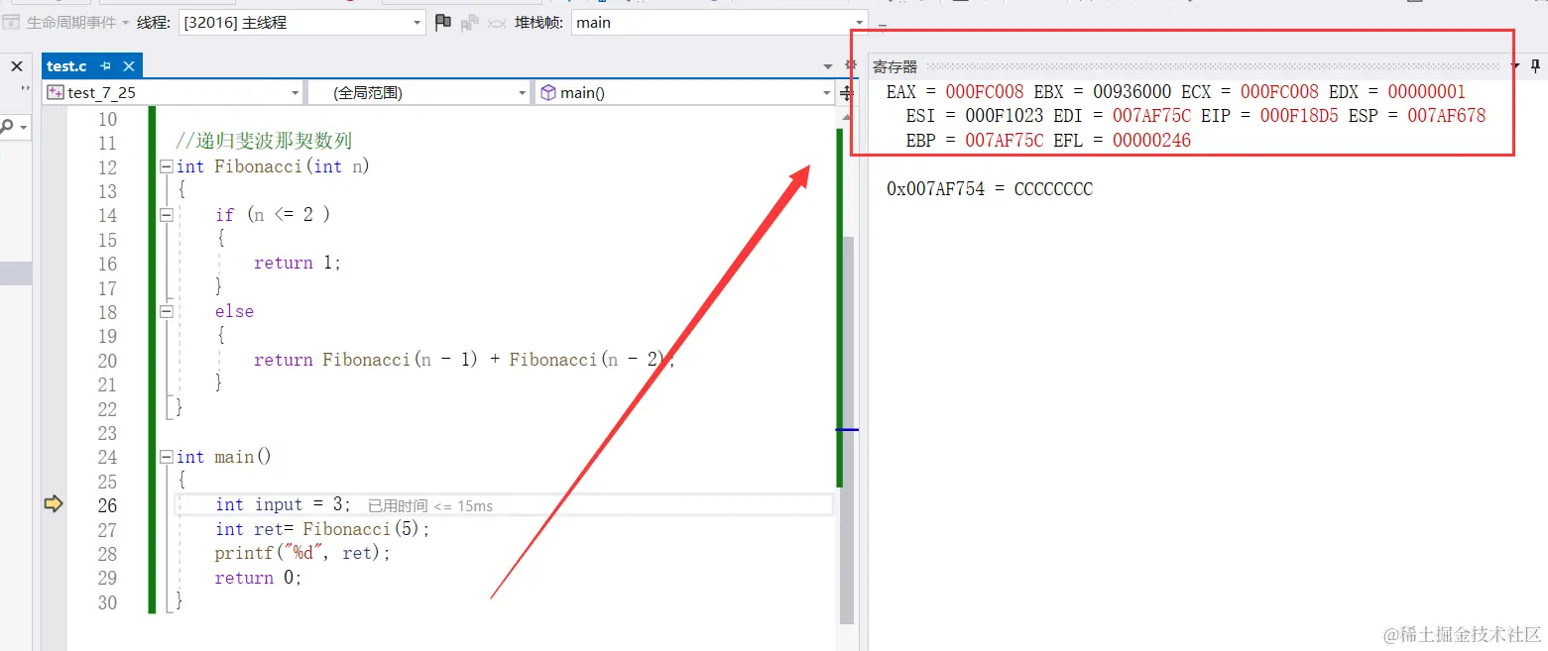Collapse the if block at line 14
Viewport: 1548px width, 651px height.
167,215
